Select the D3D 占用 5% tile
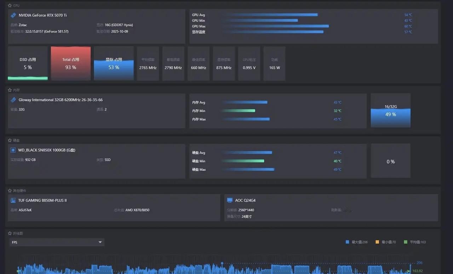This screenshot has width=453, height=274. click(28, 63)
